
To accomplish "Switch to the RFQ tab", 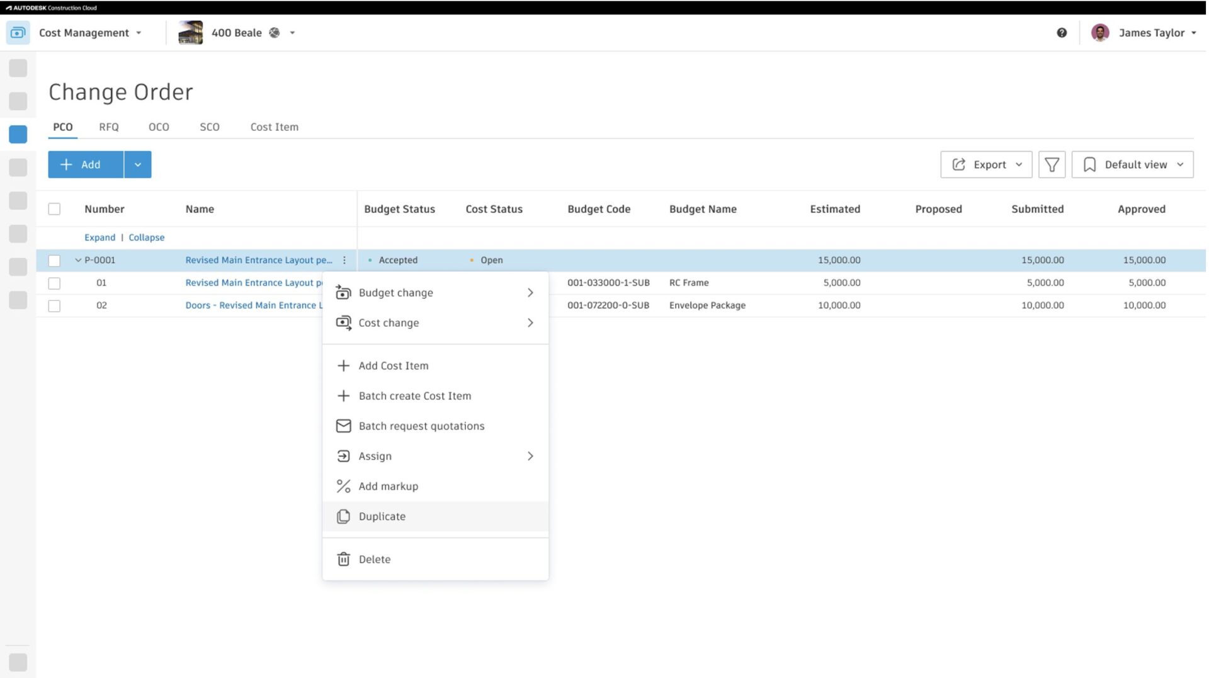I will (x=108, y=127).
